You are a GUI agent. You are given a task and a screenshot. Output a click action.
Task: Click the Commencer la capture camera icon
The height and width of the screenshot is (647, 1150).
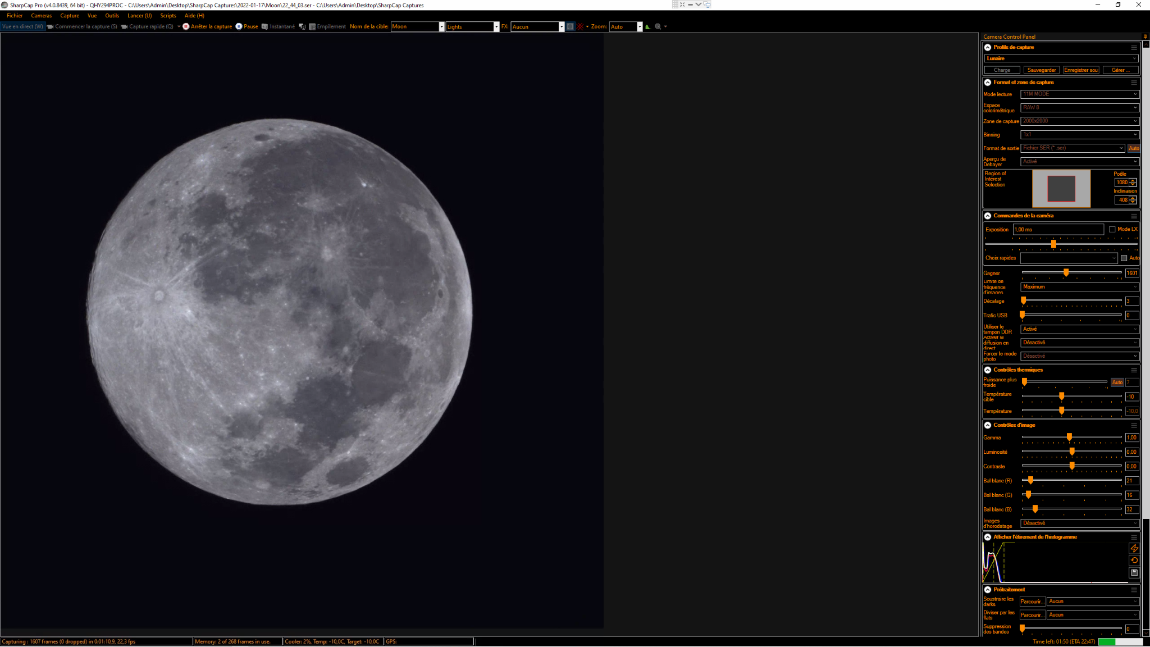click(x=50, y=26)
